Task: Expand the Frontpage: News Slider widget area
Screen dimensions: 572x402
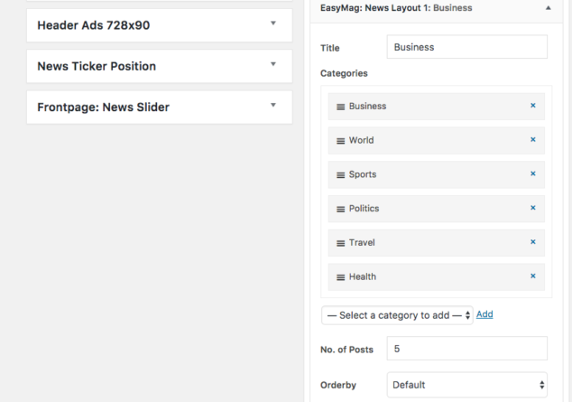Action: [272, 105]
